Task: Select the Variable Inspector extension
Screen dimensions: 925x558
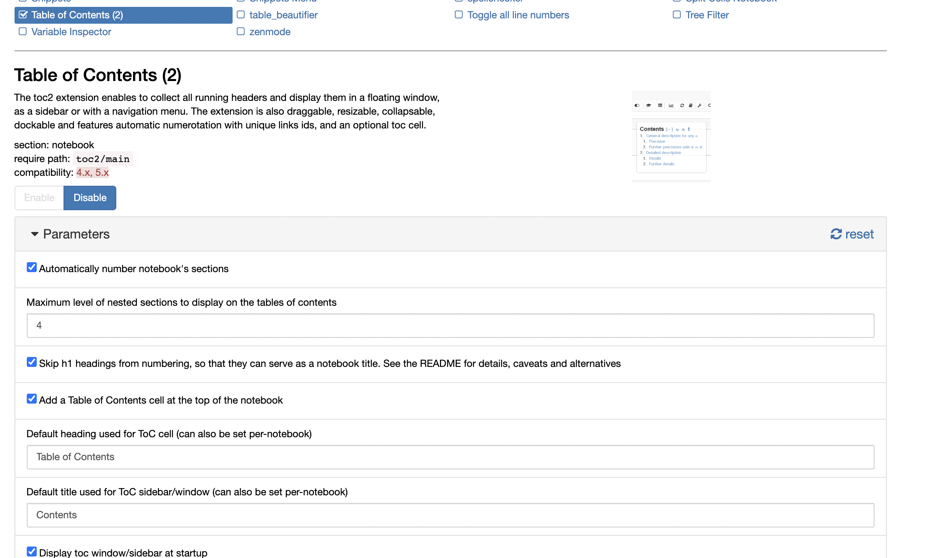Action: 71,32
